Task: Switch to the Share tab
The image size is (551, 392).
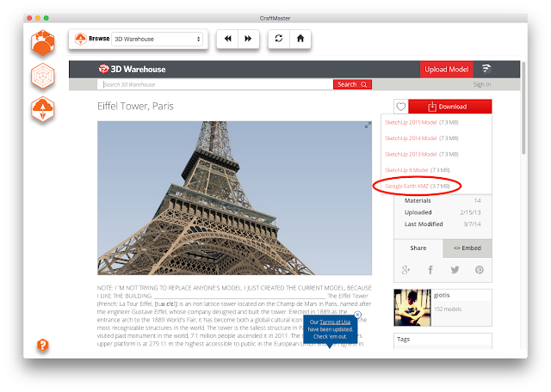Action: click(x=418, y=248)
